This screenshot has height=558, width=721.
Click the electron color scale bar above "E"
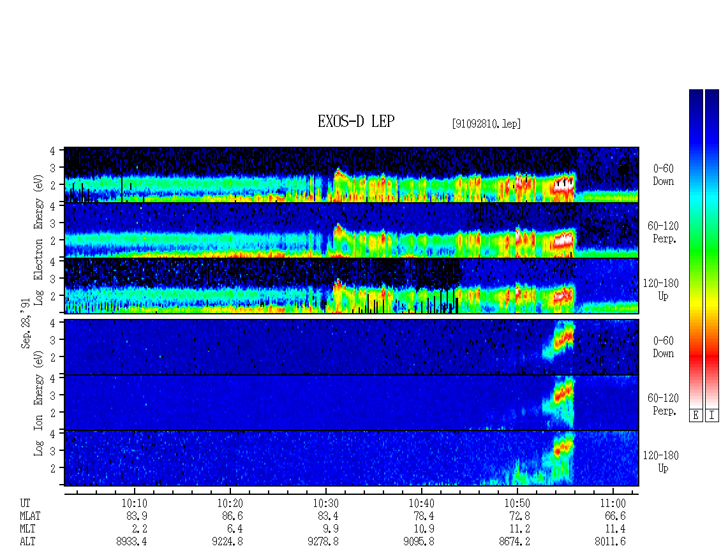[695, 249]
